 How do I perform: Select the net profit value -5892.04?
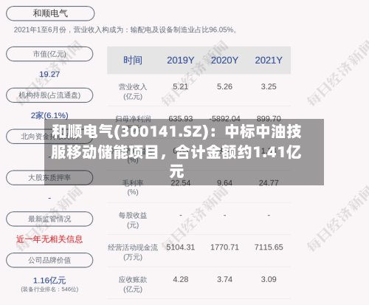(224, 119)
